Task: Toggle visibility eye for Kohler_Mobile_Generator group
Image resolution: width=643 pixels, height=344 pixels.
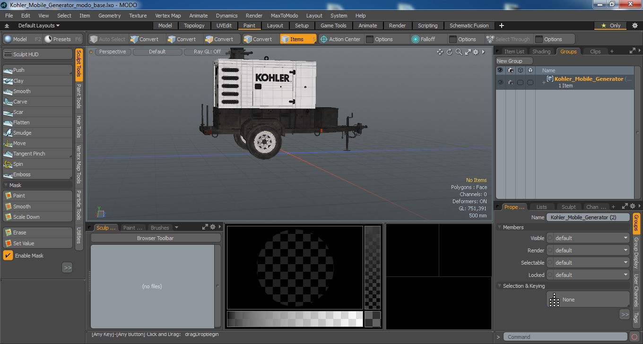Action: tap(500, 82)
